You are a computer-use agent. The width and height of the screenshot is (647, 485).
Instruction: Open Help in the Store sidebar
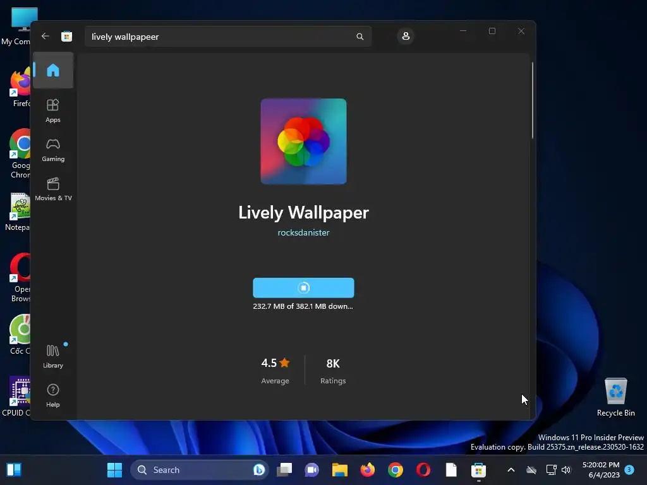click(x=53, y=395)
